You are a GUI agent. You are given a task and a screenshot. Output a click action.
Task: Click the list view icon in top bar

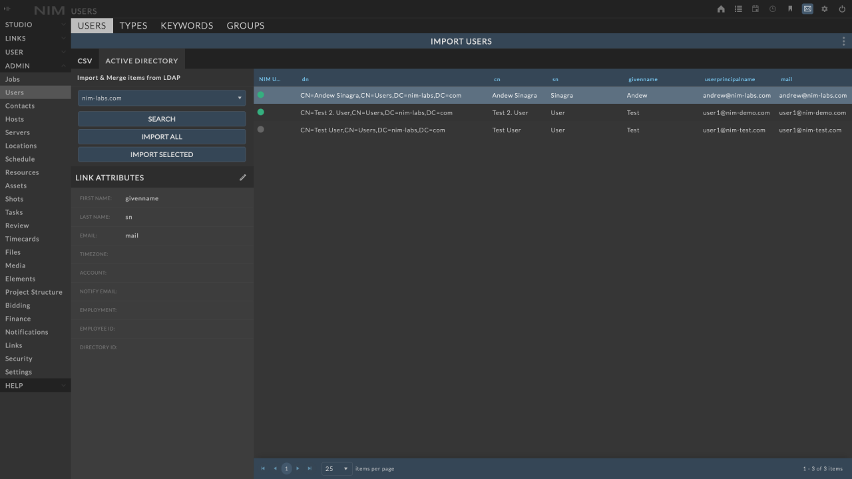coord(738,9)
